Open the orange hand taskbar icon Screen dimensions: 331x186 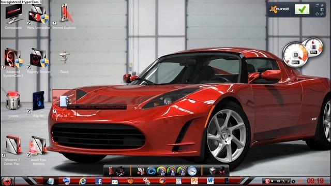tap(131, 180)
